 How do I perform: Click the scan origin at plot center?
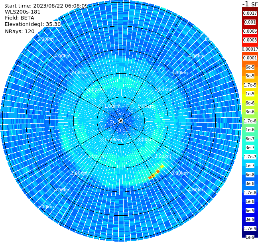point(121,121)
